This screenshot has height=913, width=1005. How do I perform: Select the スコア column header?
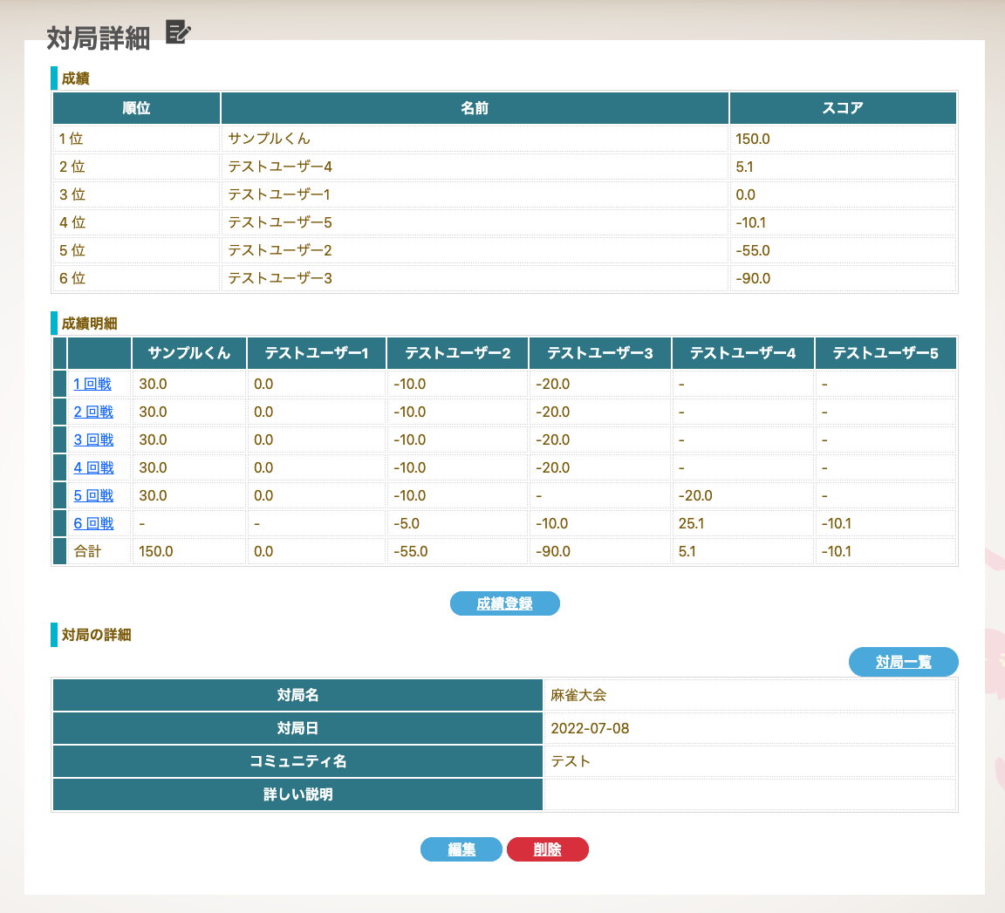pyautogui.click(x=843, y=108)
